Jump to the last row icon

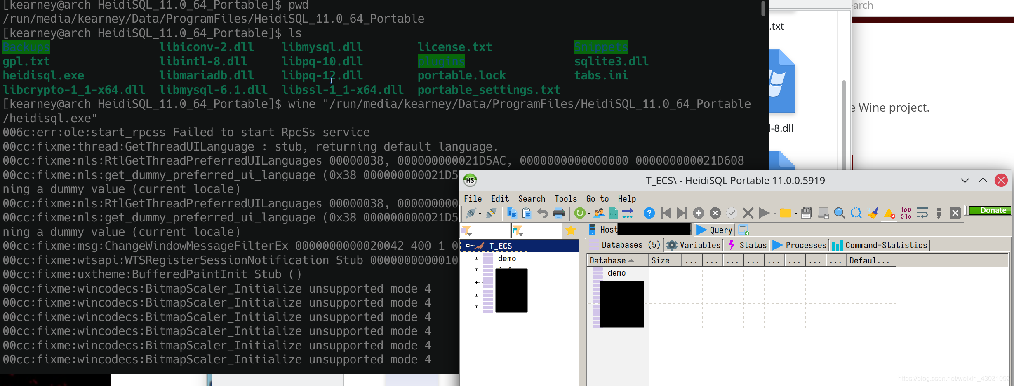(682, 213)
